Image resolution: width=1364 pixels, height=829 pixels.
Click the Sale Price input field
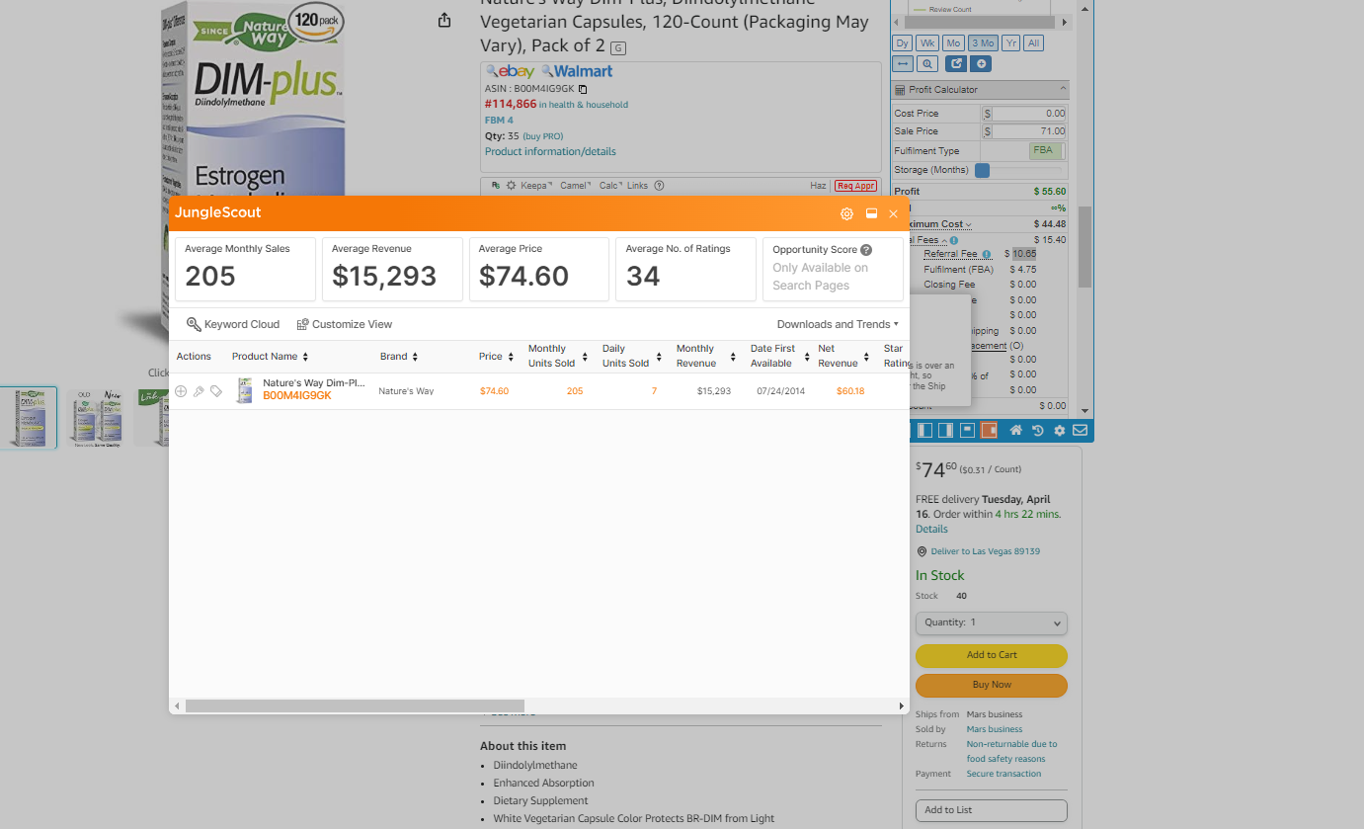[x=1030, y=131]
